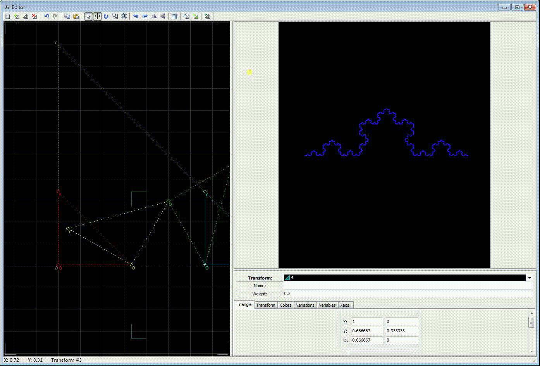Activate the move triangle mode

click(97, 16)
